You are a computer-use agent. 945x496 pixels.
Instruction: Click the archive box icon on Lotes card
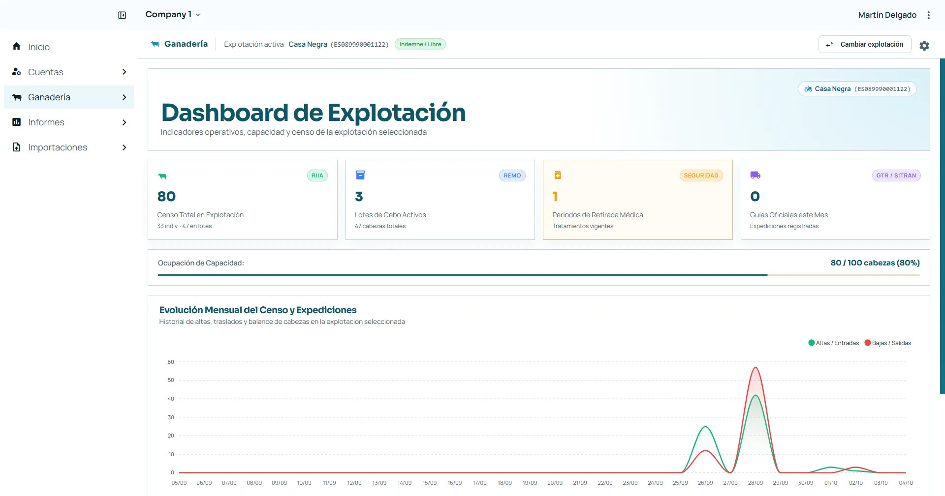360,175
